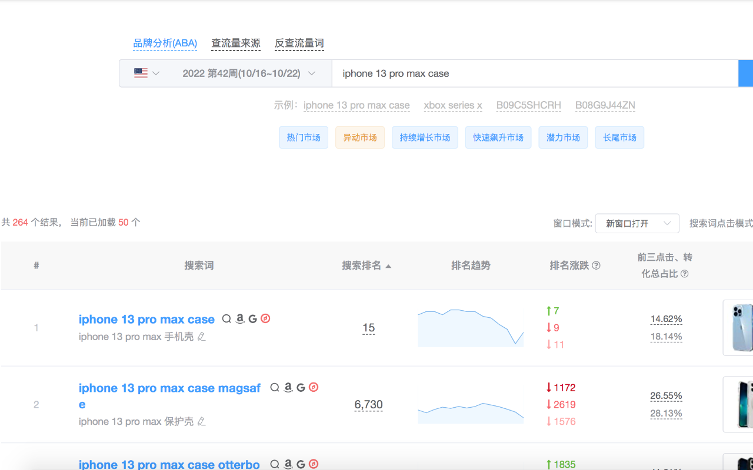Use example ASIN B08G9J44ZN

pyautogui.click(x=605, y=105)
